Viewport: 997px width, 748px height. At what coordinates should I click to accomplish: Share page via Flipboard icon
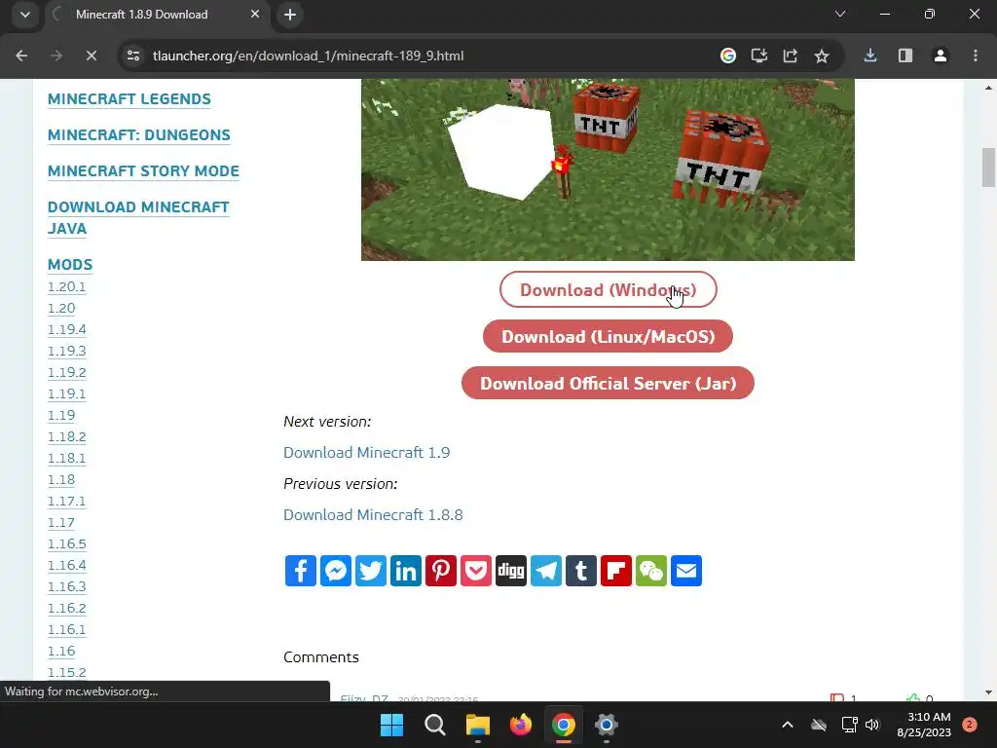tap(616, 571)
